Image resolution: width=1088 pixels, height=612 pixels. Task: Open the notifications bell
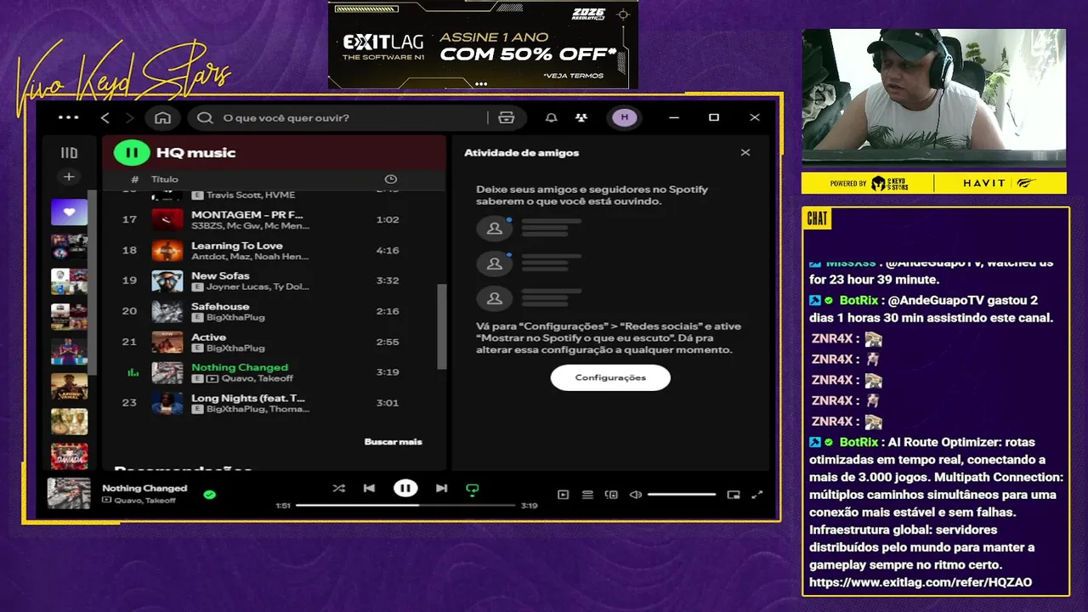(x=552, y=118)
